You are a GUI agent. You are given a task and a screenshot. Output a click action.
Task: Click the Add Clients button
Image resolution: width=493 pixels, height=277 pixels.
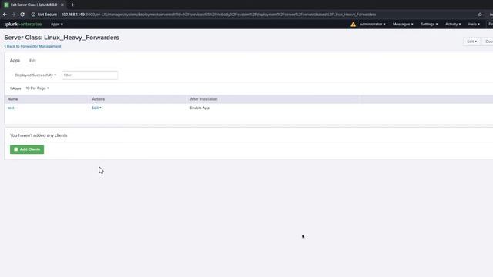27,149
